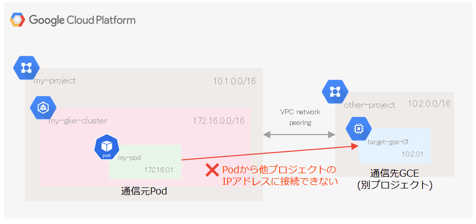Click the GKE cluster hexagon icon
Viewport: 476px width, 224px height.
point(43,108)
